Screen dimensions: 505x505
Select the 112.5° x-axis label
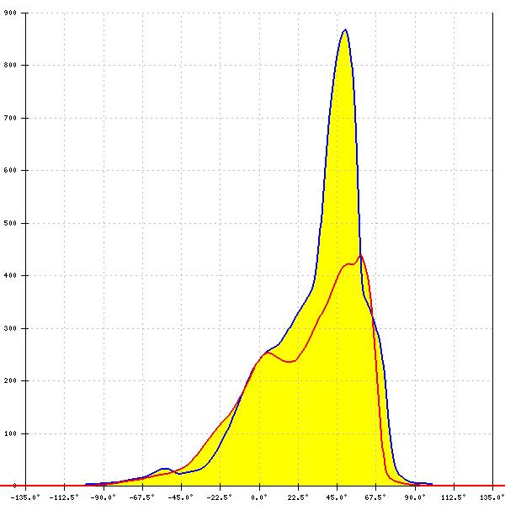coord(454,497)
